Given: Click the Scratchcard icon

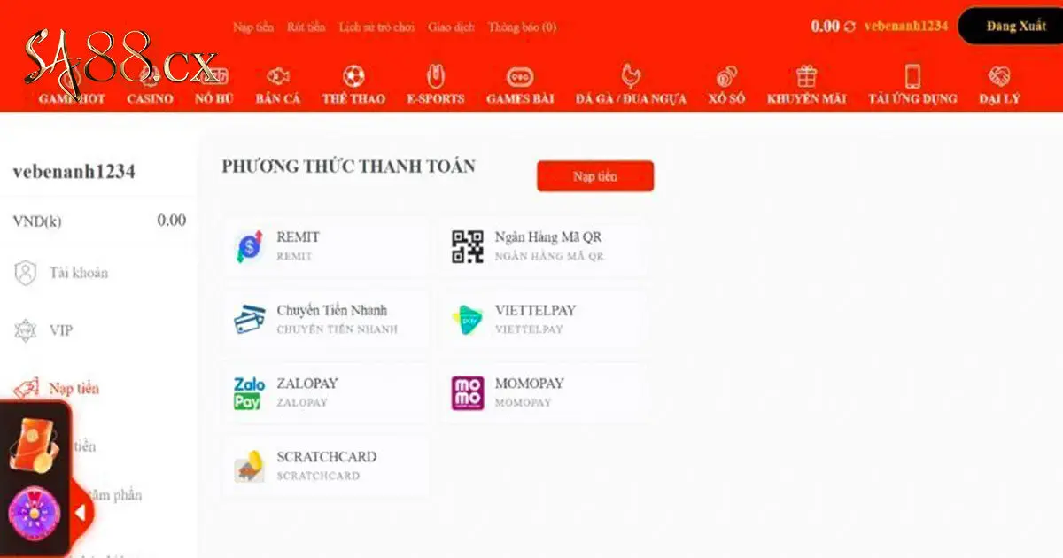Looking at the screenshot, I should click(x=250, y=466).
